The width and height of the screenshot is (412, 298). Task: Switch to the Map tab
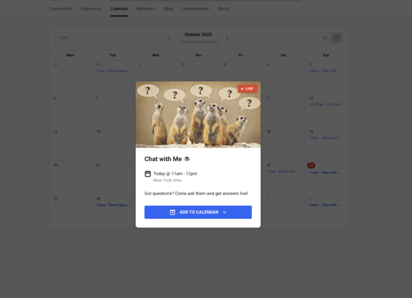point(168,9)
